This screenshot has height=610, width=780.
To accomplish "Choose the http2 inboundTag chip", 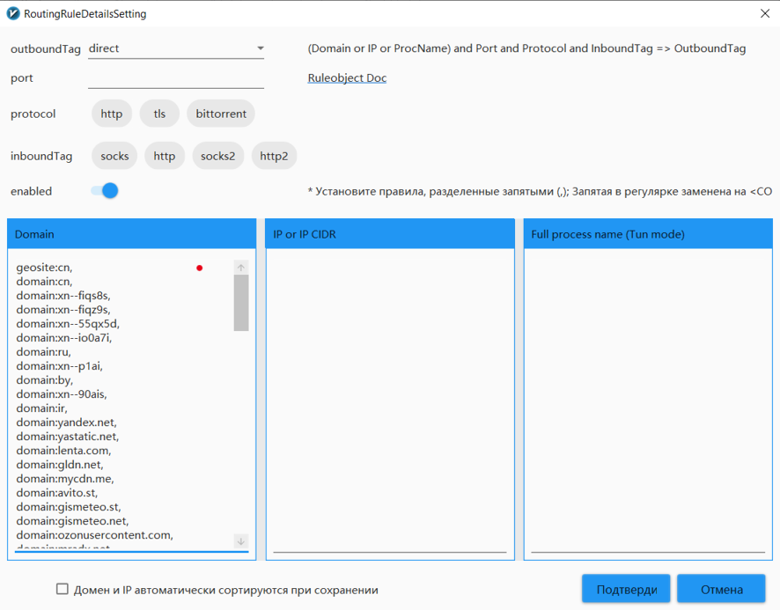I will pyautogui.click(x=274, y=156).
